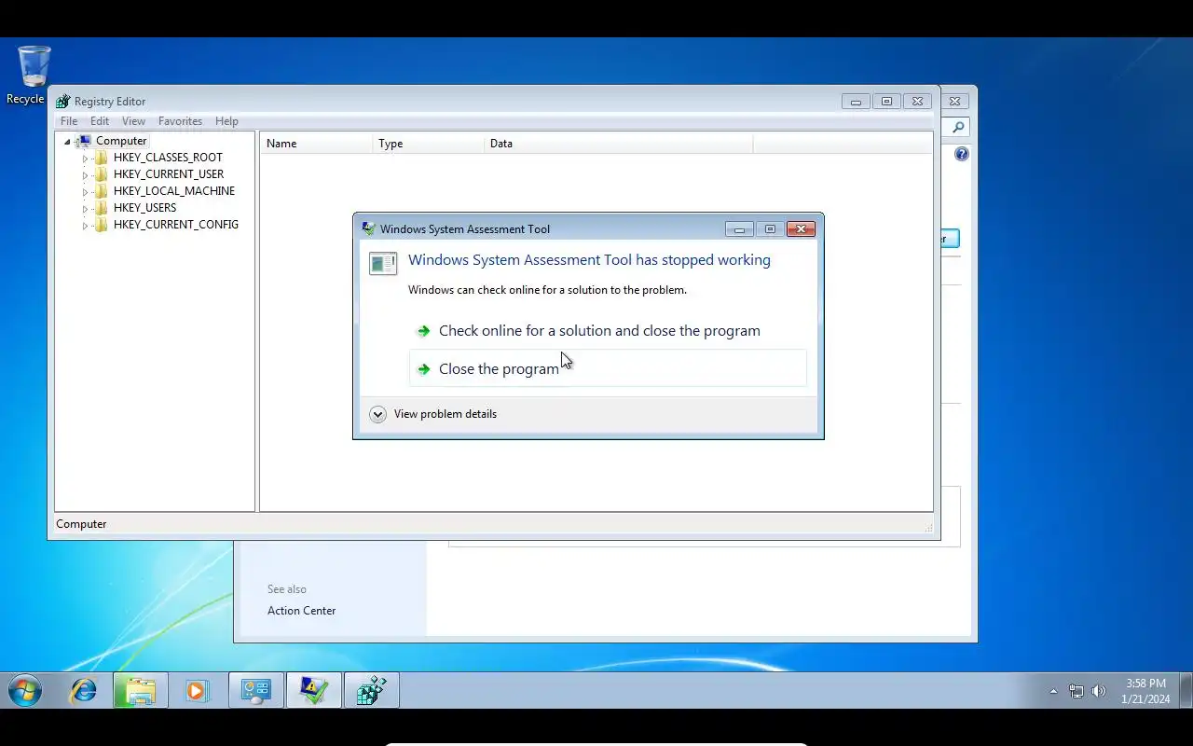Switch to Registry Editor taskbar button
Image resolution: width=1193 pixels, height=746 pixels.
tap(371, 691)
